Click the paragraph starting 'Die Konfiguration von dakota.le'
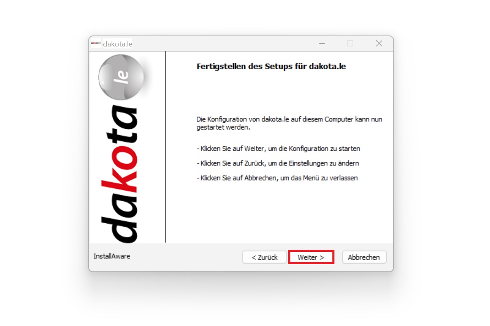Viewport: 490px width, 326px height. tap(289, 123)
